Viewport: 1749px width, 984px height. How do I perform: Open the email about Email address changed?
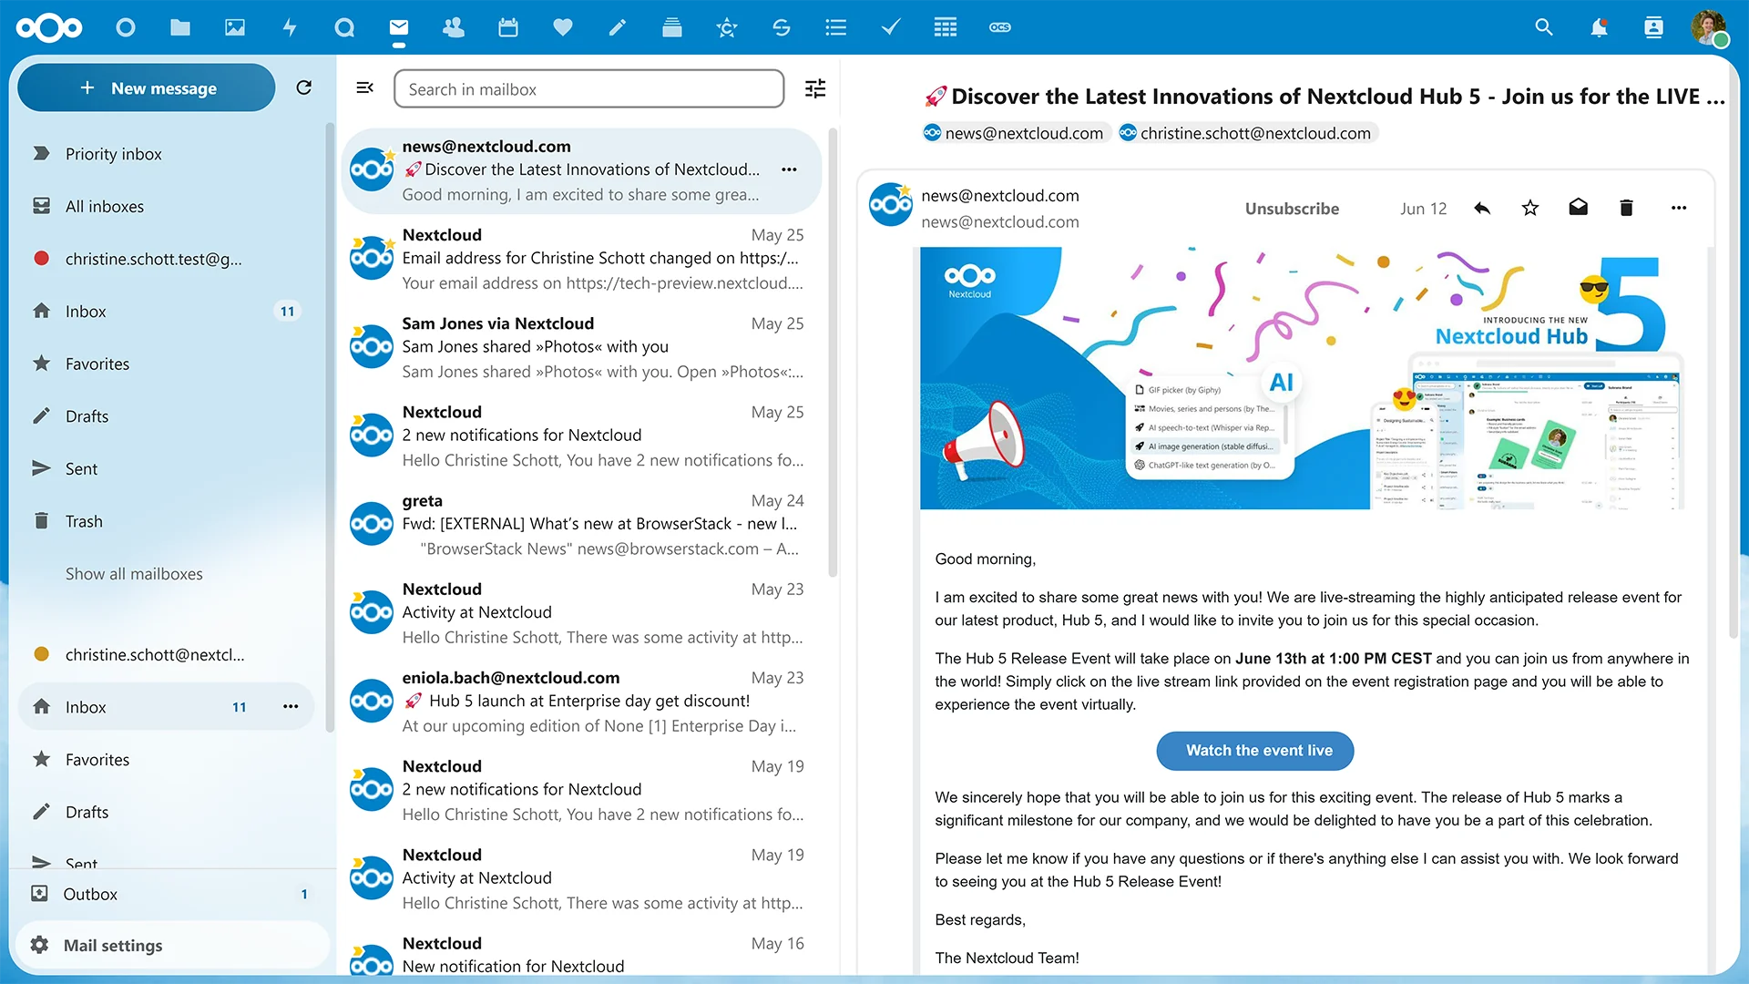coord(581,259)
